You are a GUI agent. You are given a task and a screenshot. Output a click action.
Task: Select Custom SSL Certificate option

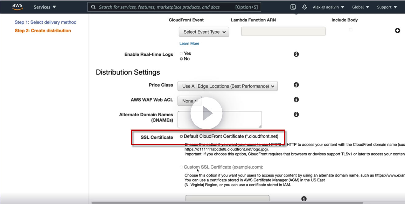[181, 167]
